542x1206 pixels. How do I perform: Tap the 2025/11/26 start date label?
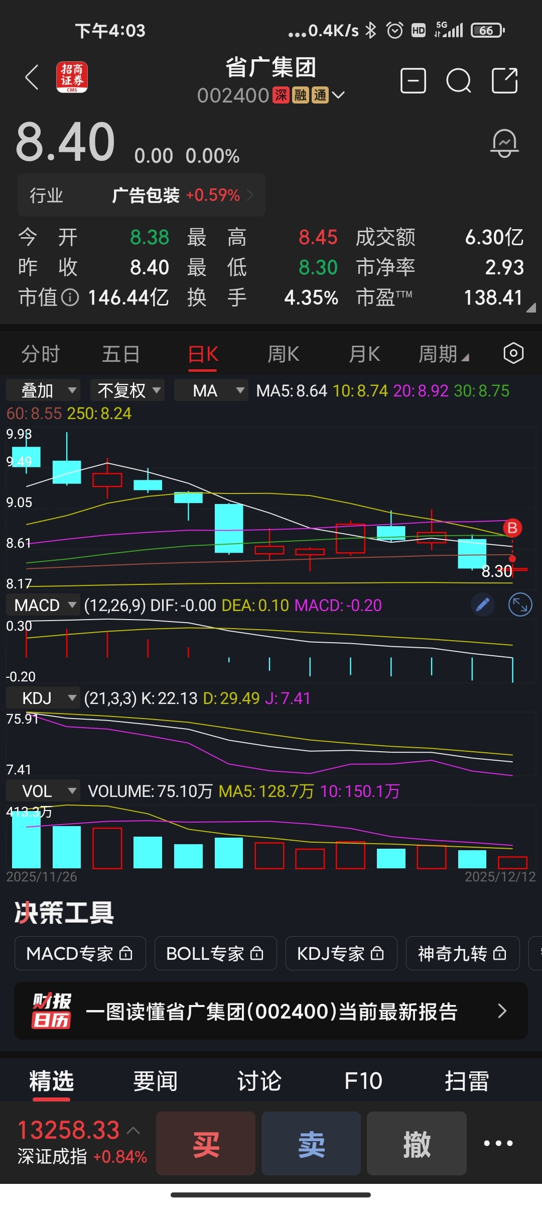coord(42,876)
